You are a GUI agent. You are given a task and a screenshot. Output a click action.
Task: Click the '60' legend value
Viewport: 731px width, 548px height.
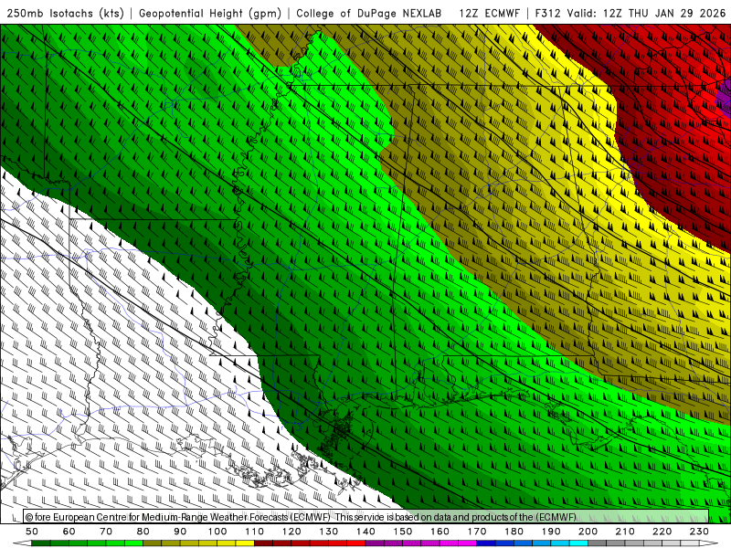tap(69, 532)
